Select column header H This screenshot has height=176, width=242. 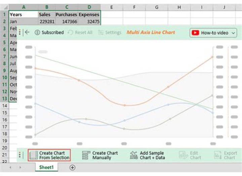[x=179, y=7]
